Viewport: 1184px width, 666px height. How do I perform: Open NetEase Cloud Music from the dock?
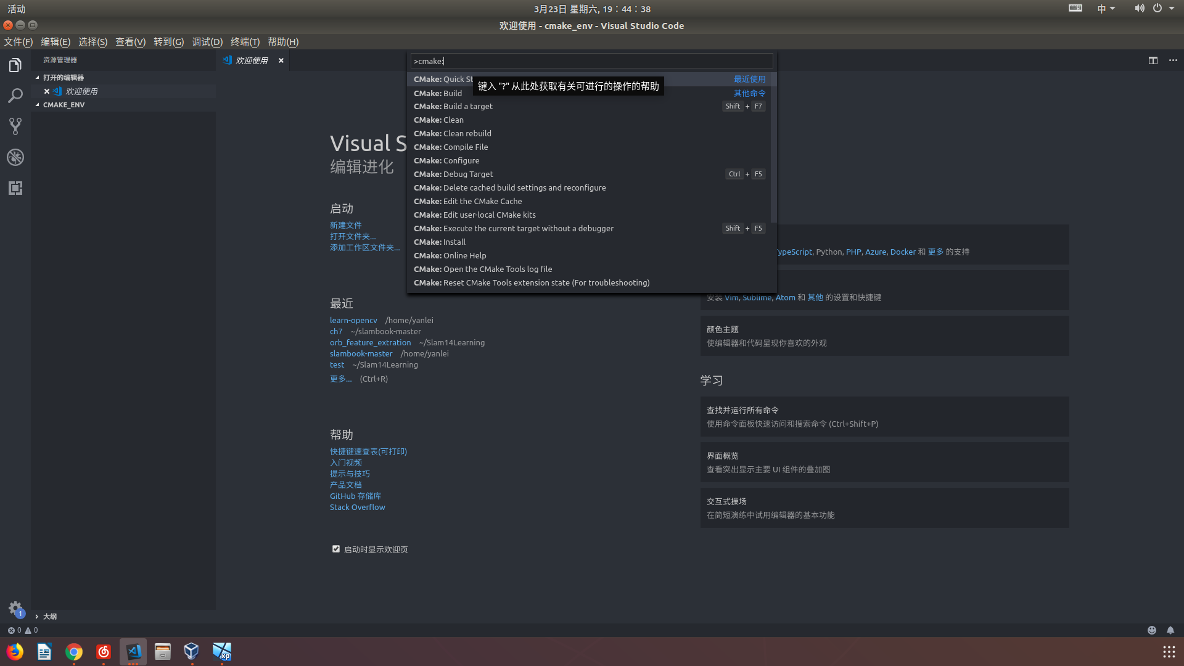pos(104,652)
